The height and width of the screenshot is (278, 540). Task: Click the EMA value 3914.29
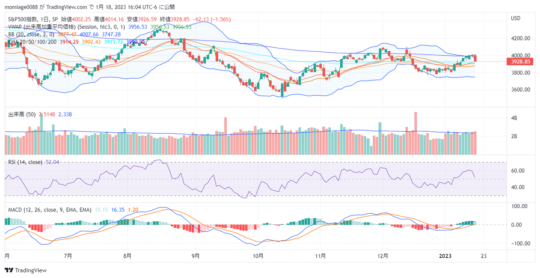pos(69,42)
